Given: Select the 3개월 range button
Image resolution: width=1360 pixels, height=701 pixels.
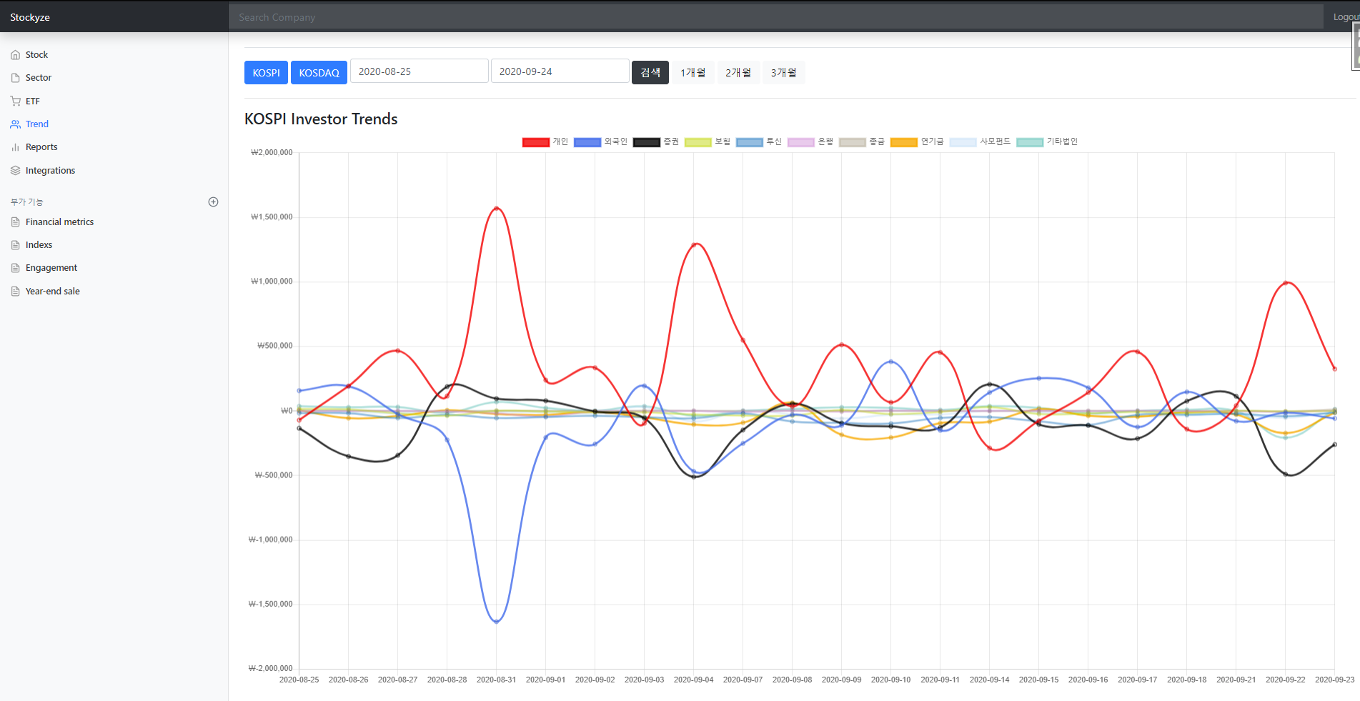Looking at the screenshot, I should click(784, 73).
